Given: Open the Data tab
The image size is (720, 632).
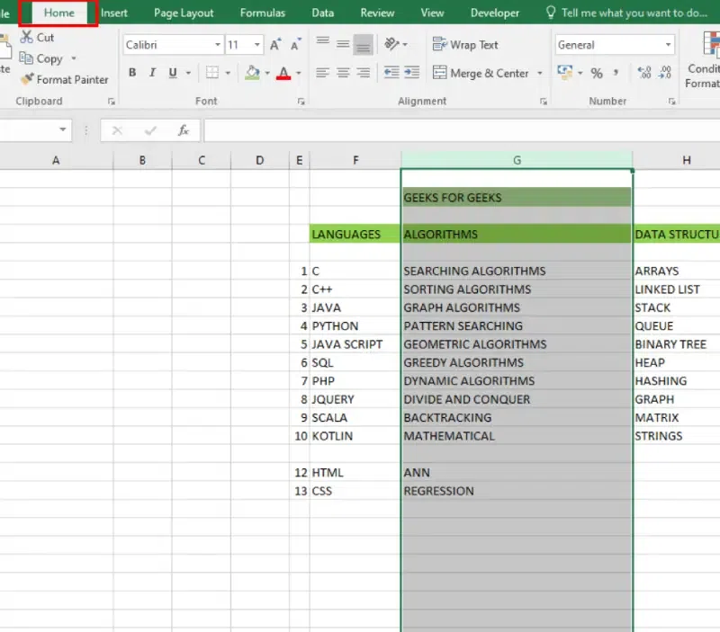Looking at the screenshot, I should pyautogui.click(x=323, y=13).
